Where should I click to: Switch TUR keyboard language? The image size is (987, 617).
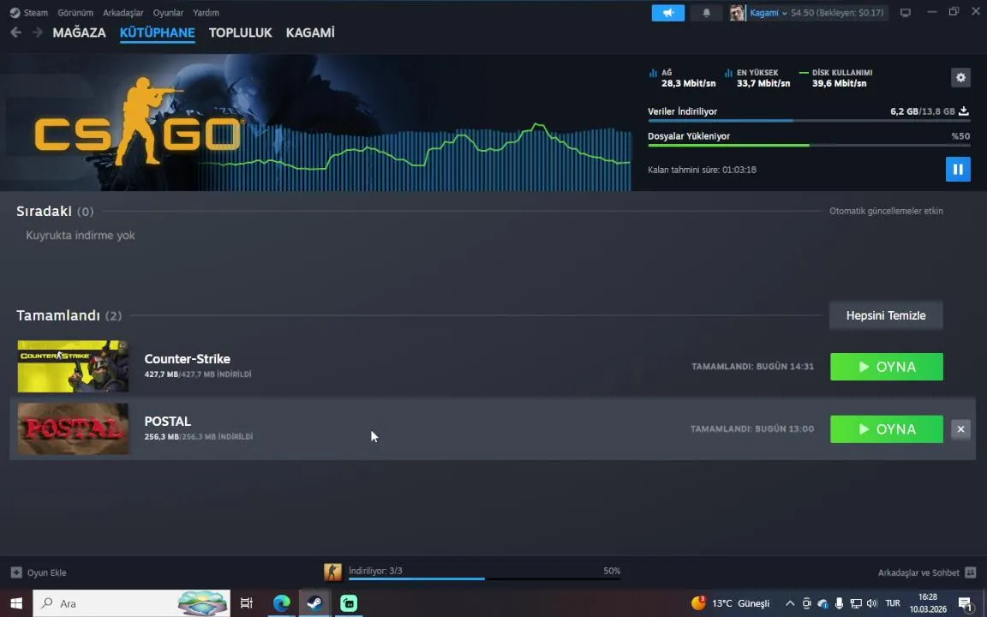[892, 603]
